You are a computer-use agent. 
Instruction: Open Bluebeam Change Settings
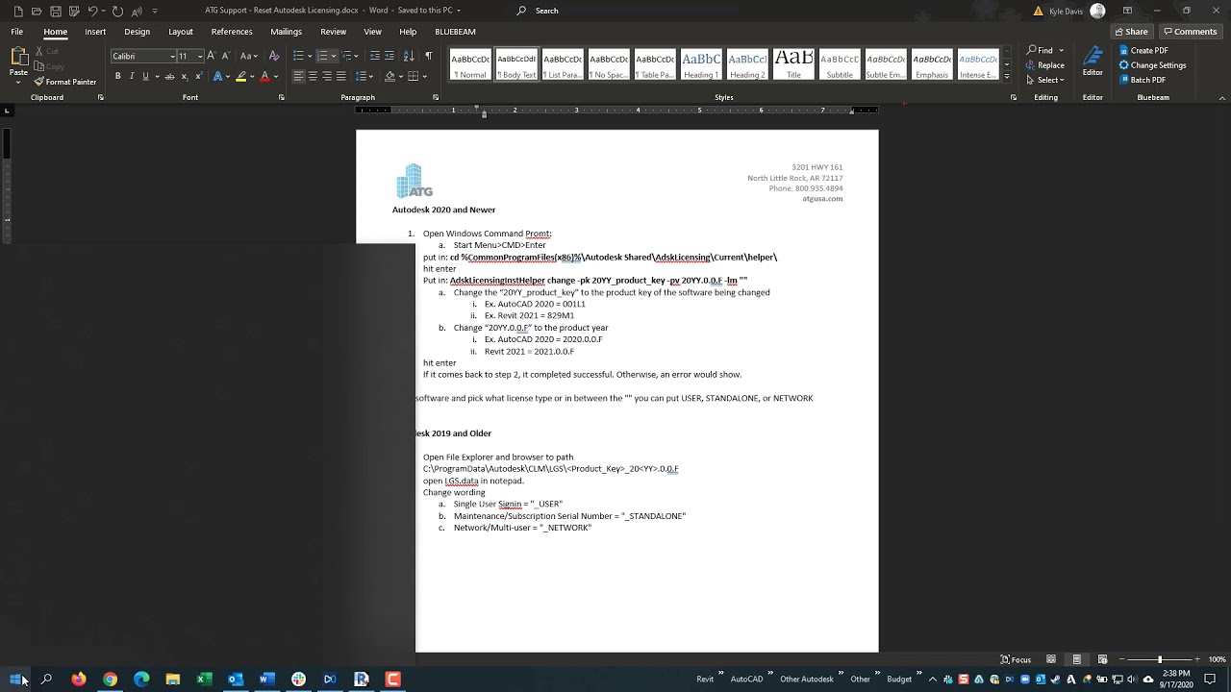pos(1151,65)
